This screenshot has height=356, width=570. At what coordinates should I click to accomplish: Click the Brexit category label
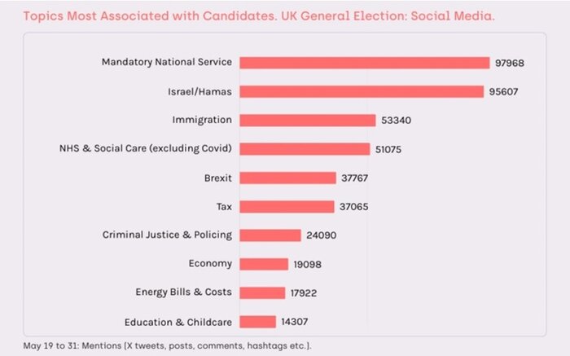[218, 178]
